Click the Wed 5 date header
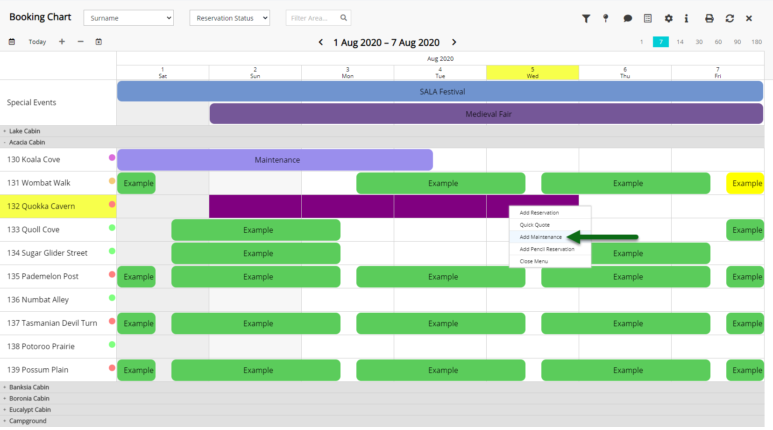Viewport: 773px width, 430px height. (532, 72)
